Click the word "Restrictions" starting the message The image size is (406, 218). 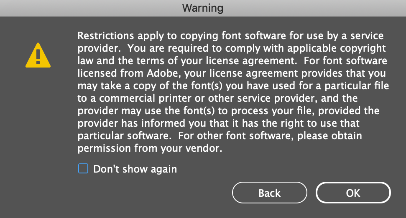click(x=106, y=35)
